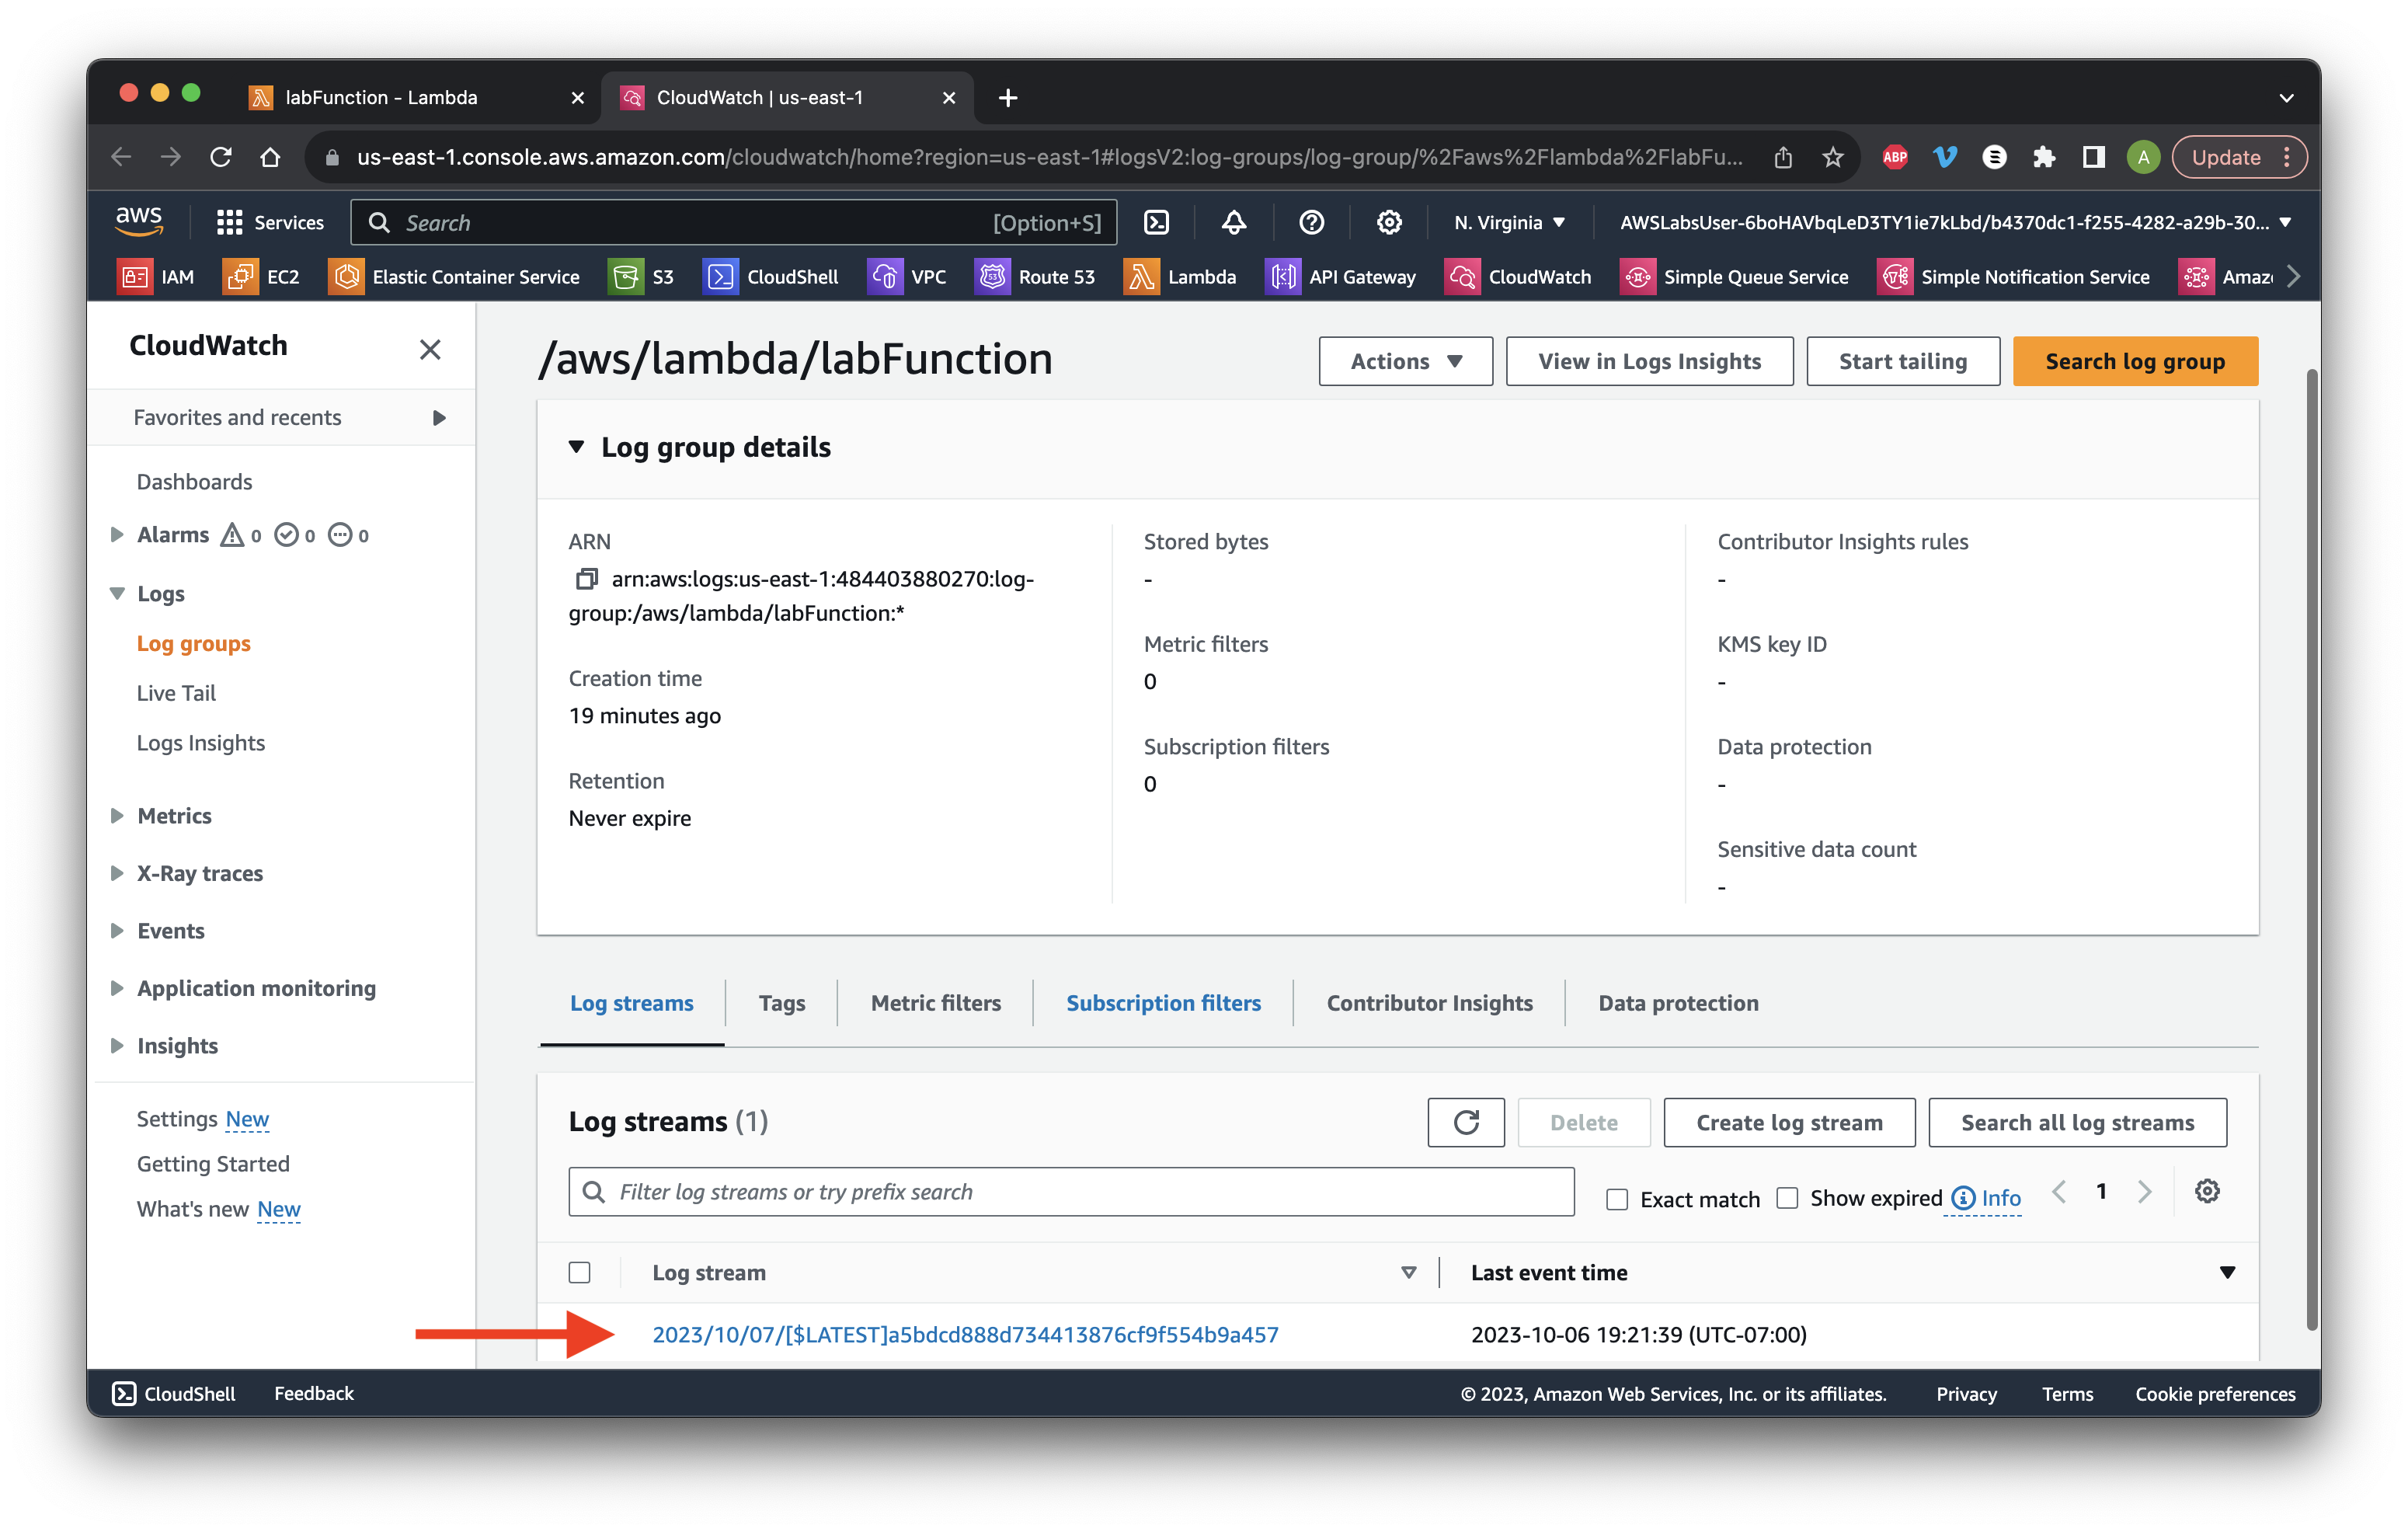Open the N. Virginia region selector

pos(1508,222)
